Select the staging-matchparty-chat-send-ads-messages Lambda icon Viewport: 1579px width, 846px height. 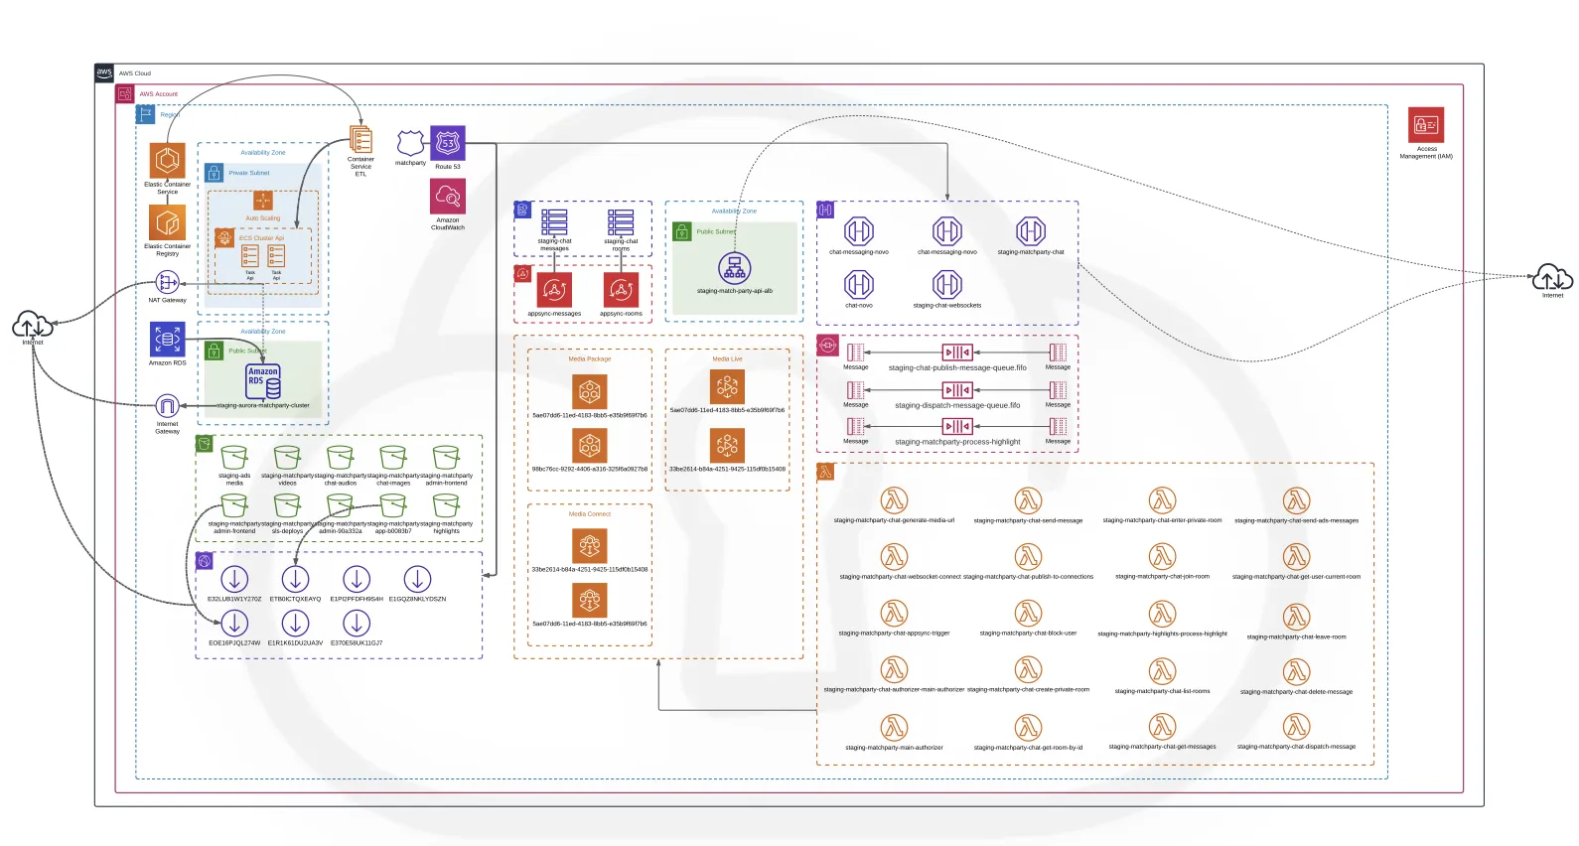(x=1296, y=500)
